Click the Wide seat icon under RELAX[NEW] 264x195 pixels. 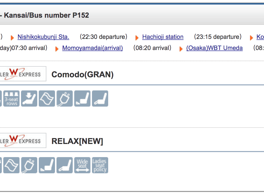tap(82, 165)
